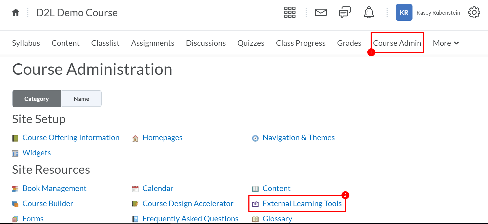488x224 pixels.
Task: Open the email envelope icon
Action: 321,12
